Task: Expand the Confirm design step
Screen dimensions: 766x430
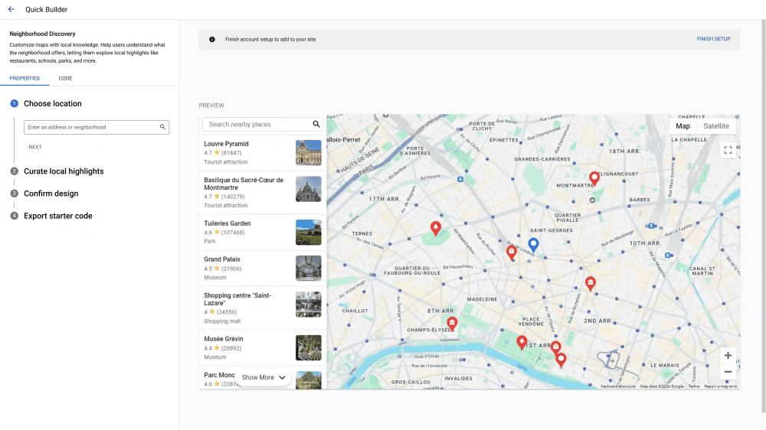Action: 51,194
